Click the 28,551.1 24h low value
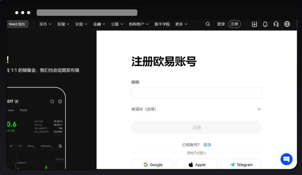302x175 pixels. (58, 125)
